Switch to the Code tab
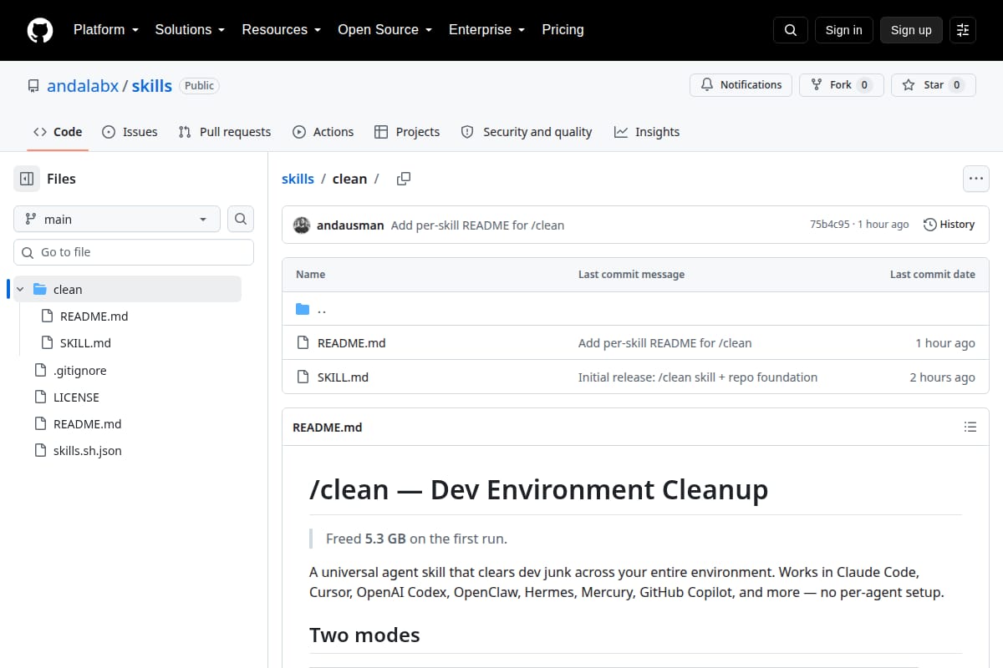The image size is (1003, 668). pyautogui.click(x=58, y=132)
